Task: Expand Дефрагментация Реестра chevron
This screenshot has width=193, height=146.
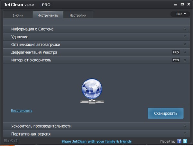Action: pyautogui.click(x=185, y=52)
